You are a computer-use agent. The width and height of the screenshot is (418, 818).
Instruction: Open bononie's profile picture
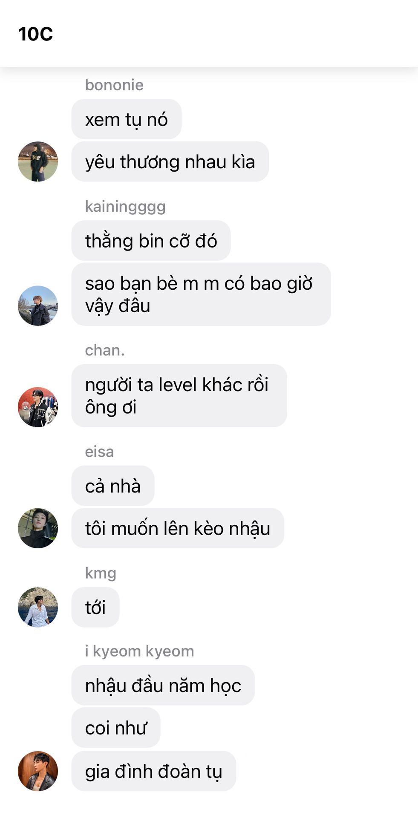(x=38, y=161)
